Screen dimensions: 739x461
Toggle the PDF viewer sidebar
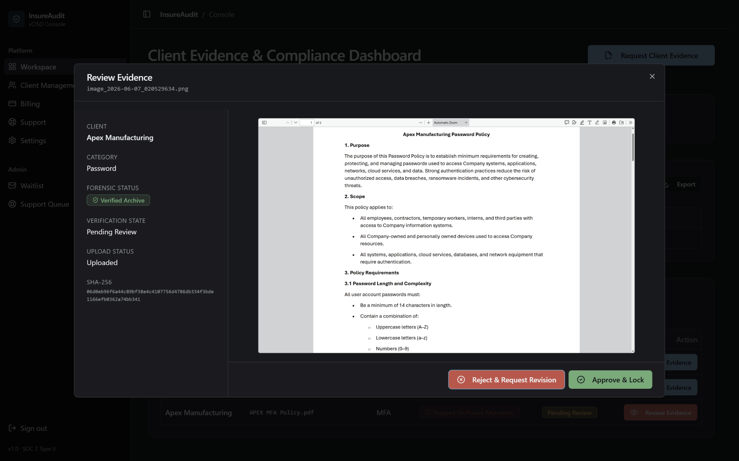[x=264, y=123]
